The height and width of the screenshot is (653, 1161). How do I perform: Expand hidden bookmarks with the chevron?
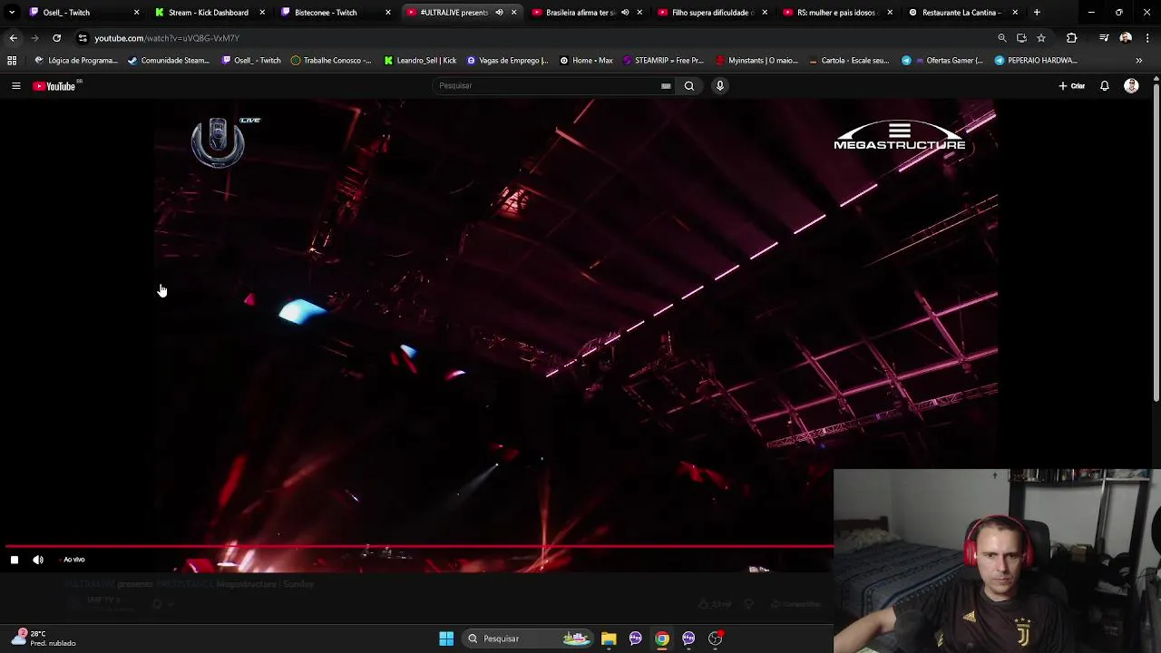click(x=1139, y=61)
